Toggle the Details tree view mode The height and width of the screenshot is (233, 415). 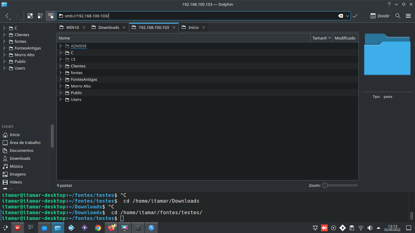coord(51,16)
